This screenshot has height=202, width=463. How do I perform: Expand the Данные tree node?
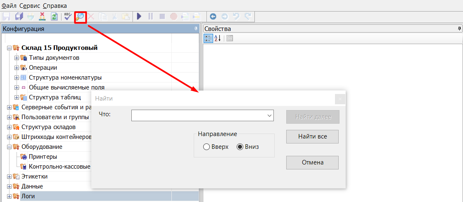(9, 186)
